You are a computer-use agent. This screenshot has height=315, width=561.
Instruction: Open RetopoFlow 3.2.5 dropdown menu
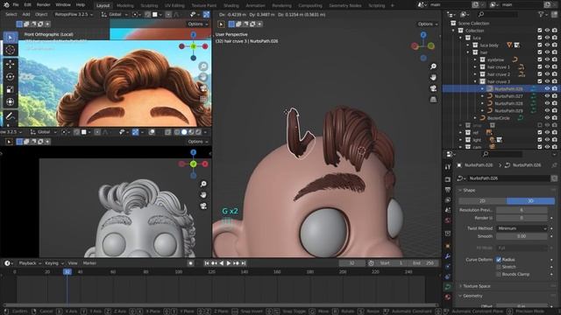[x=74, y=14]
